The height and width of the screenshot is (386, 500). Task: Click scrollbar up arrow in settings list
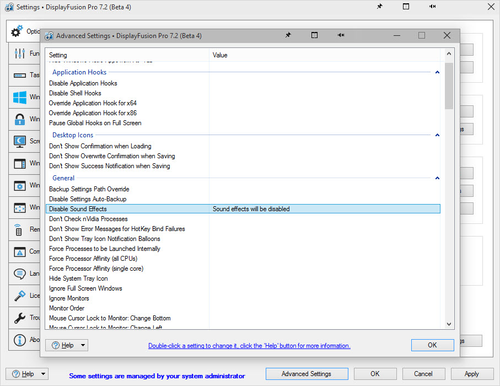click(449, 54)
